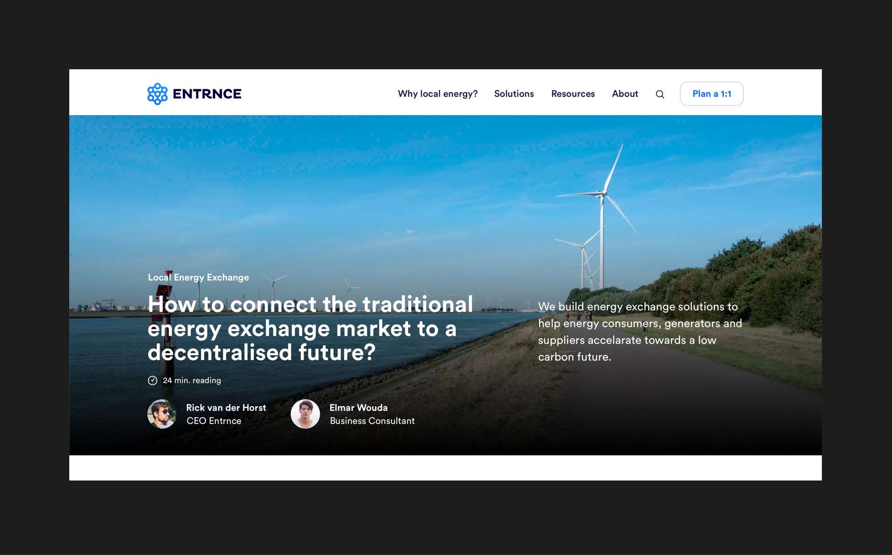This screenshot has height=555, width=892.
Task: Click the clock icon beside reading time
Action: click(x=152, y=380)
